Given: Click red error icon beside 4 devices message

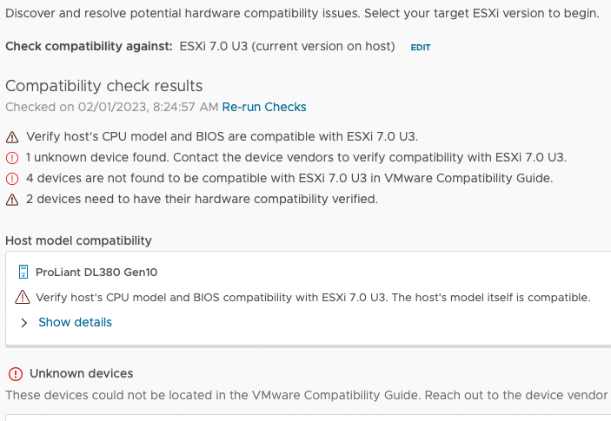Looking at the screenshot, I should [x=12, y=179].
